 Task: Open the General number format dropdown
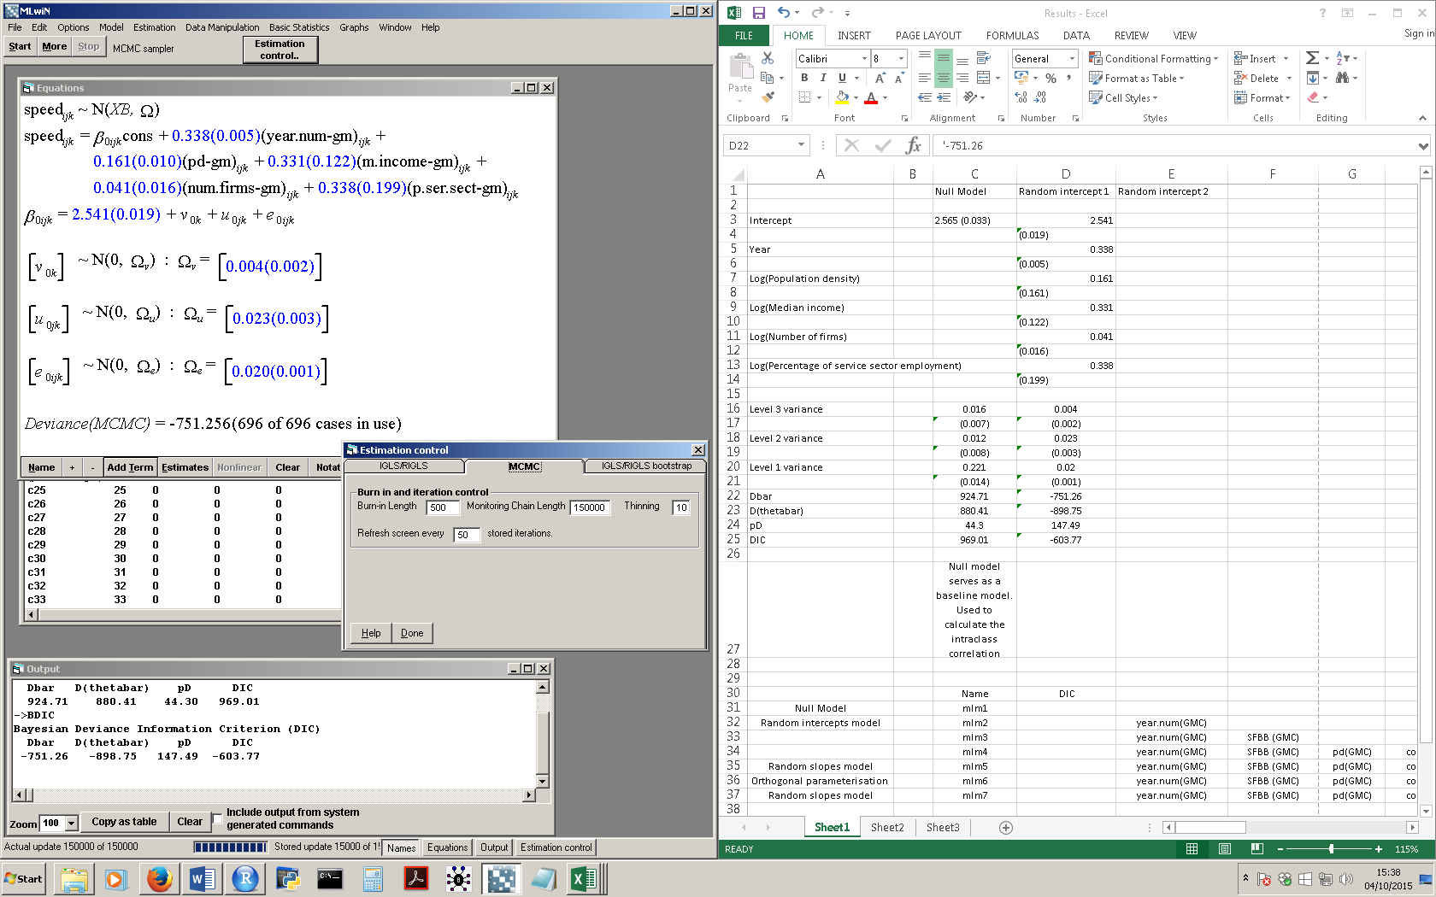coord(1072,58)
